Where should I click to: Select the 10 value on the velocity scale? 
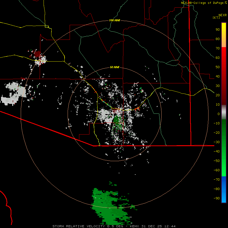coord(218,105)
